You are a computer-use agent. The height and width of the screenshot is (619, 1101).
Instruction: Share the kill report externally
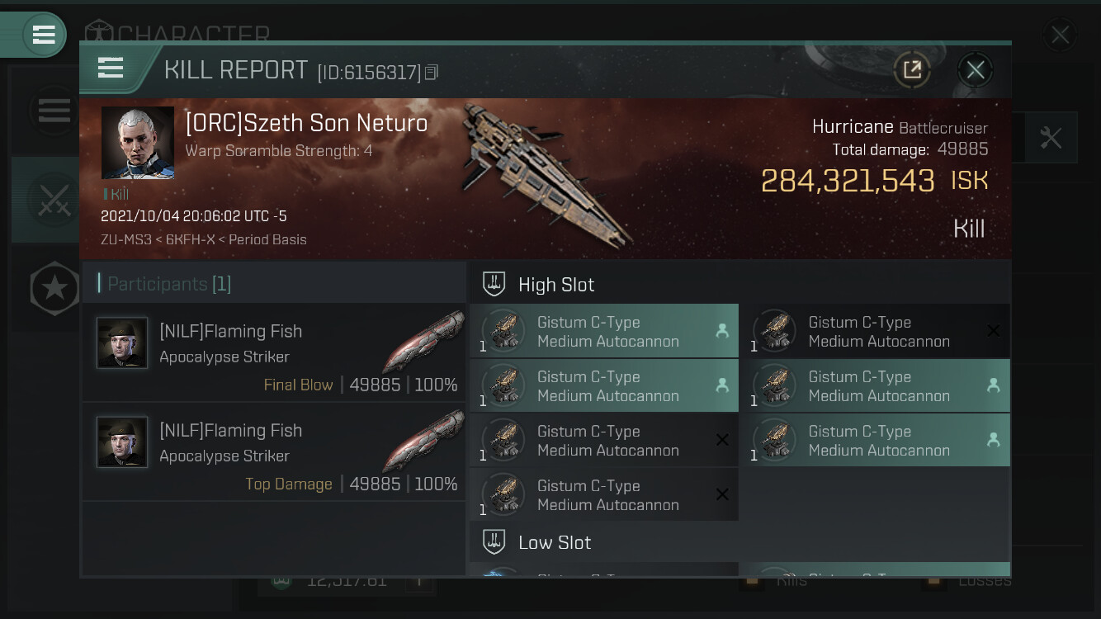pyautogui.click(x=912, y=70)
